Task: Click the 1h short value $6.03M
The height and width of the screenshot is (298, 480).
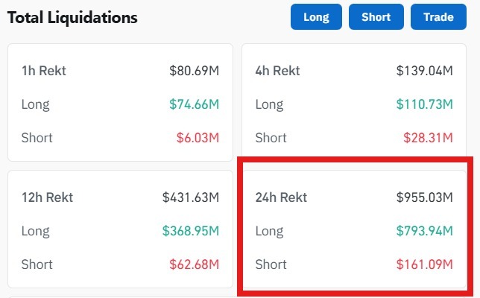Action: point(197,138)
